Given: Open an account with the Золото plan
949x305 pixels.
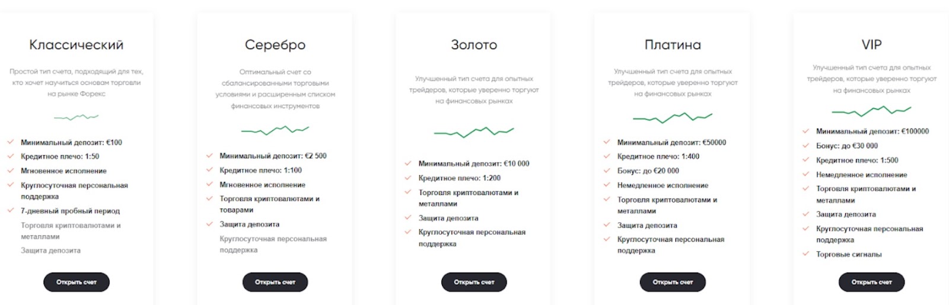Looking at the screenshot, I should point(474,282).
